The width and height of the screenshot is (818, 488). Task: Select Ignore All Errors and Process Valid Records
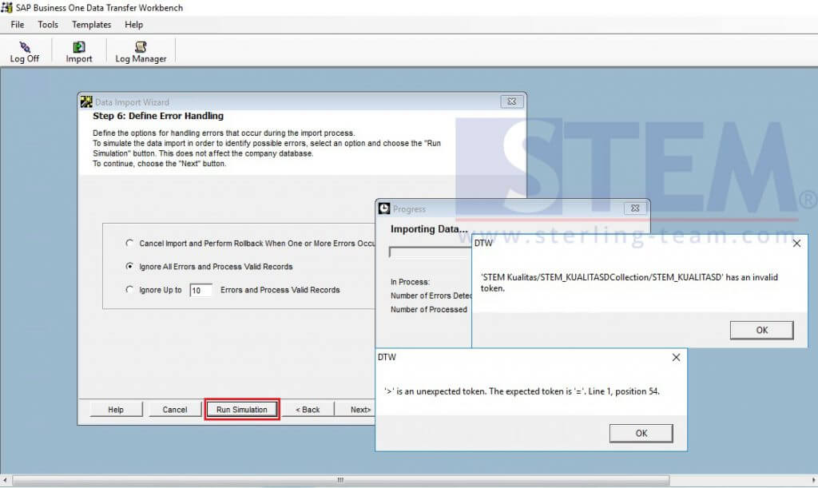128,267
